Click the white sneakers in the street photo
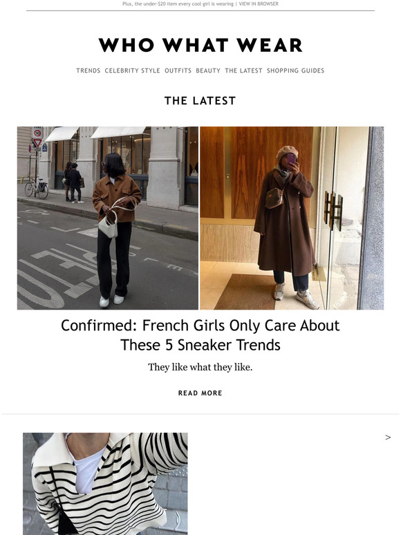Screen dimensions: 401x535 tap(112, 301)
